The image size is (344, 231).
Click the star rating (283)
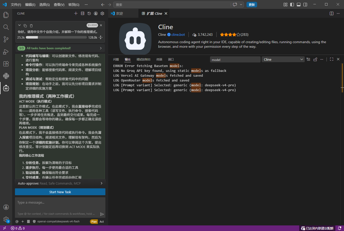pos(234,35)
